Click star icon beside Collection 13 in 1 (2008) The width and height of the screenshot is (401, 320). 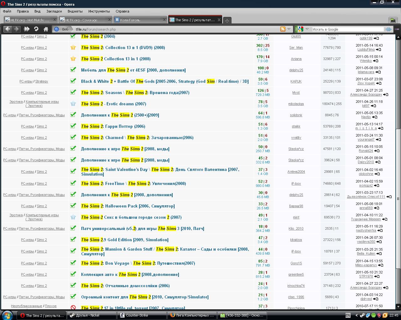pyautogui.click(x=73, y=58)
